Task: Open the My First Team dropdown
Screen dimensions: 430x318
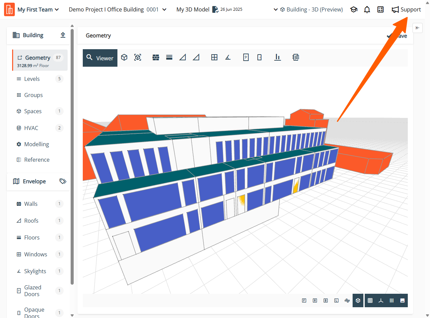Action: (38, 10)
